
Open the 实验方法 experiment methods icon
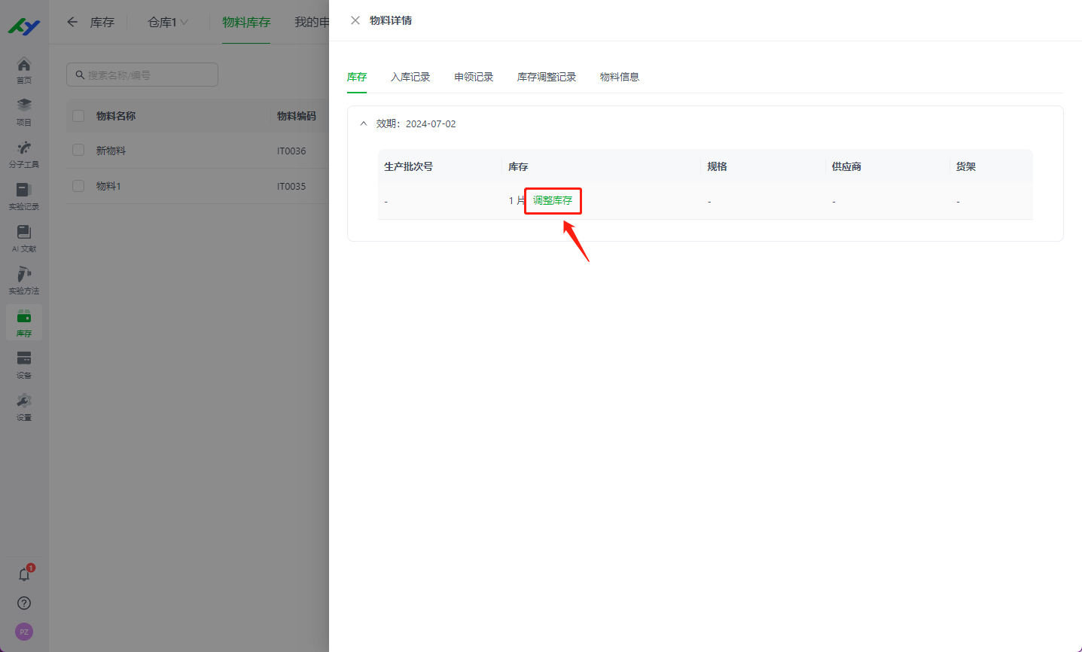[x=23, y=279]
